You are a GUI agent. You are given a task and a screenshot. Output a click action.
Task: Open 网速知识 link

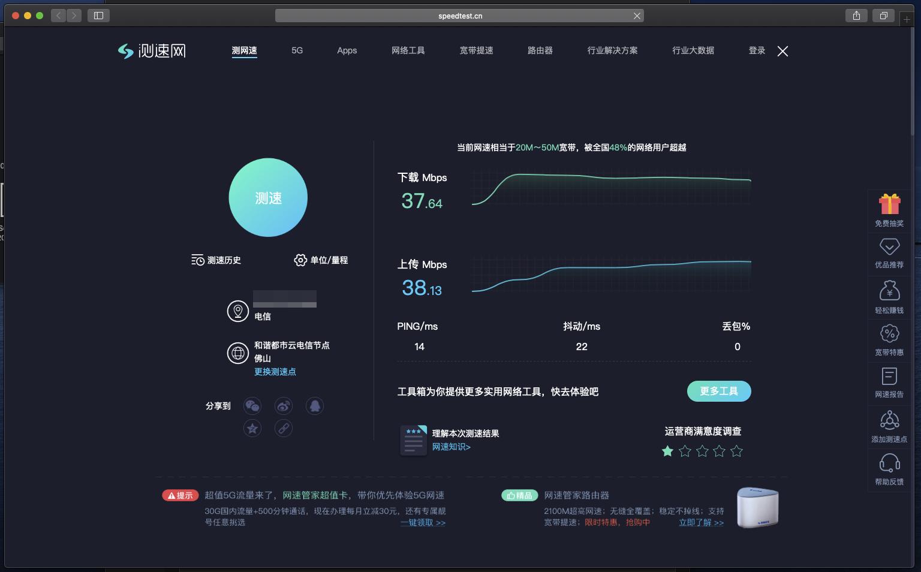pyautogui.click(x=452, y=447)
